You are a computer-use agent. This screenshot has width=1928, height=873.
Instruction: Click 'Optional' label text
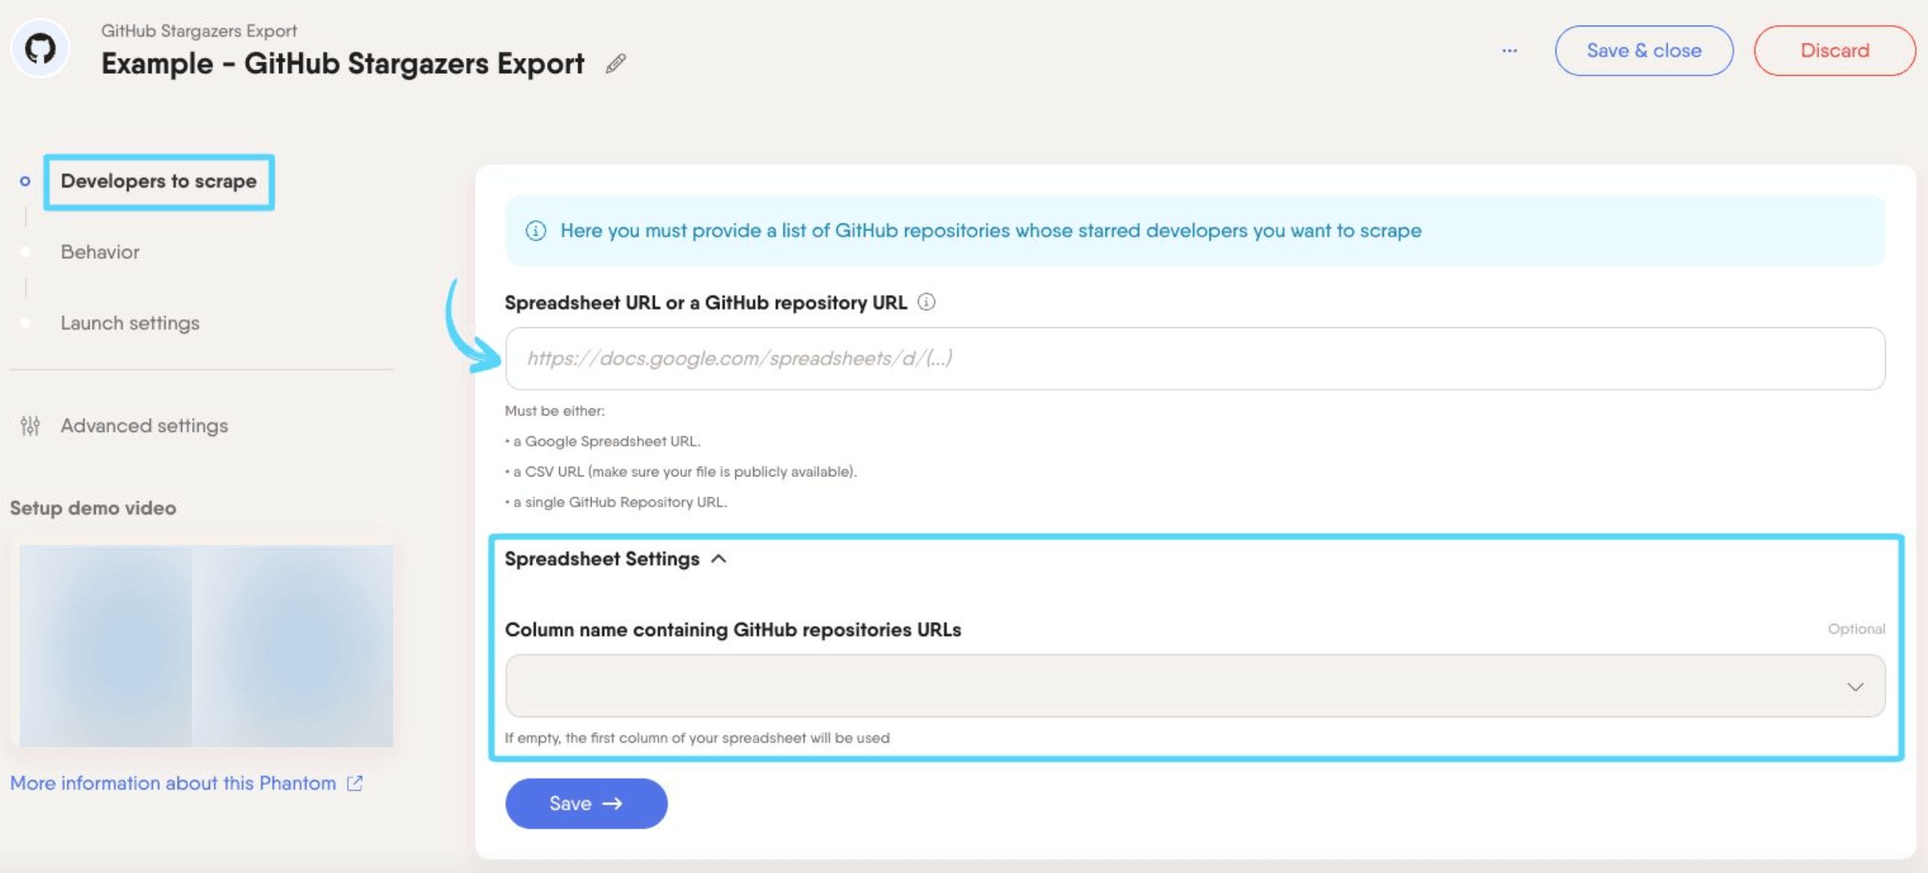[x=1857, y=629]
